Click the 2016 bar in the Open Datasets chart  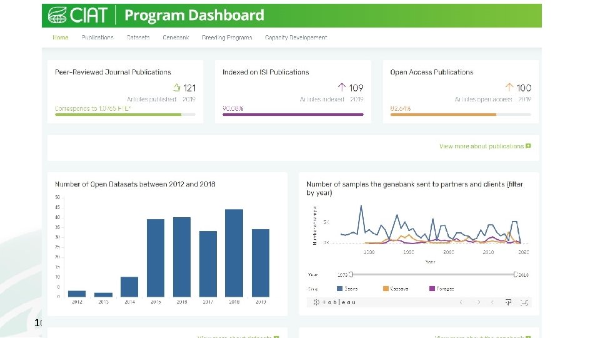[x=182, y=257]
